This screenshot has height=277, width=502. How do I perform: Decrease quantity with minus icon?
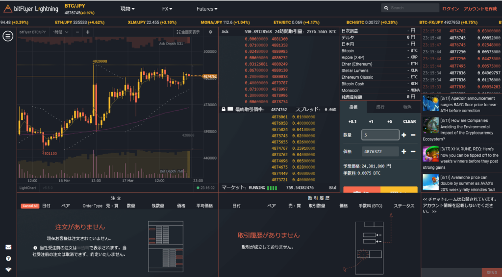click(x=413, y=135)
